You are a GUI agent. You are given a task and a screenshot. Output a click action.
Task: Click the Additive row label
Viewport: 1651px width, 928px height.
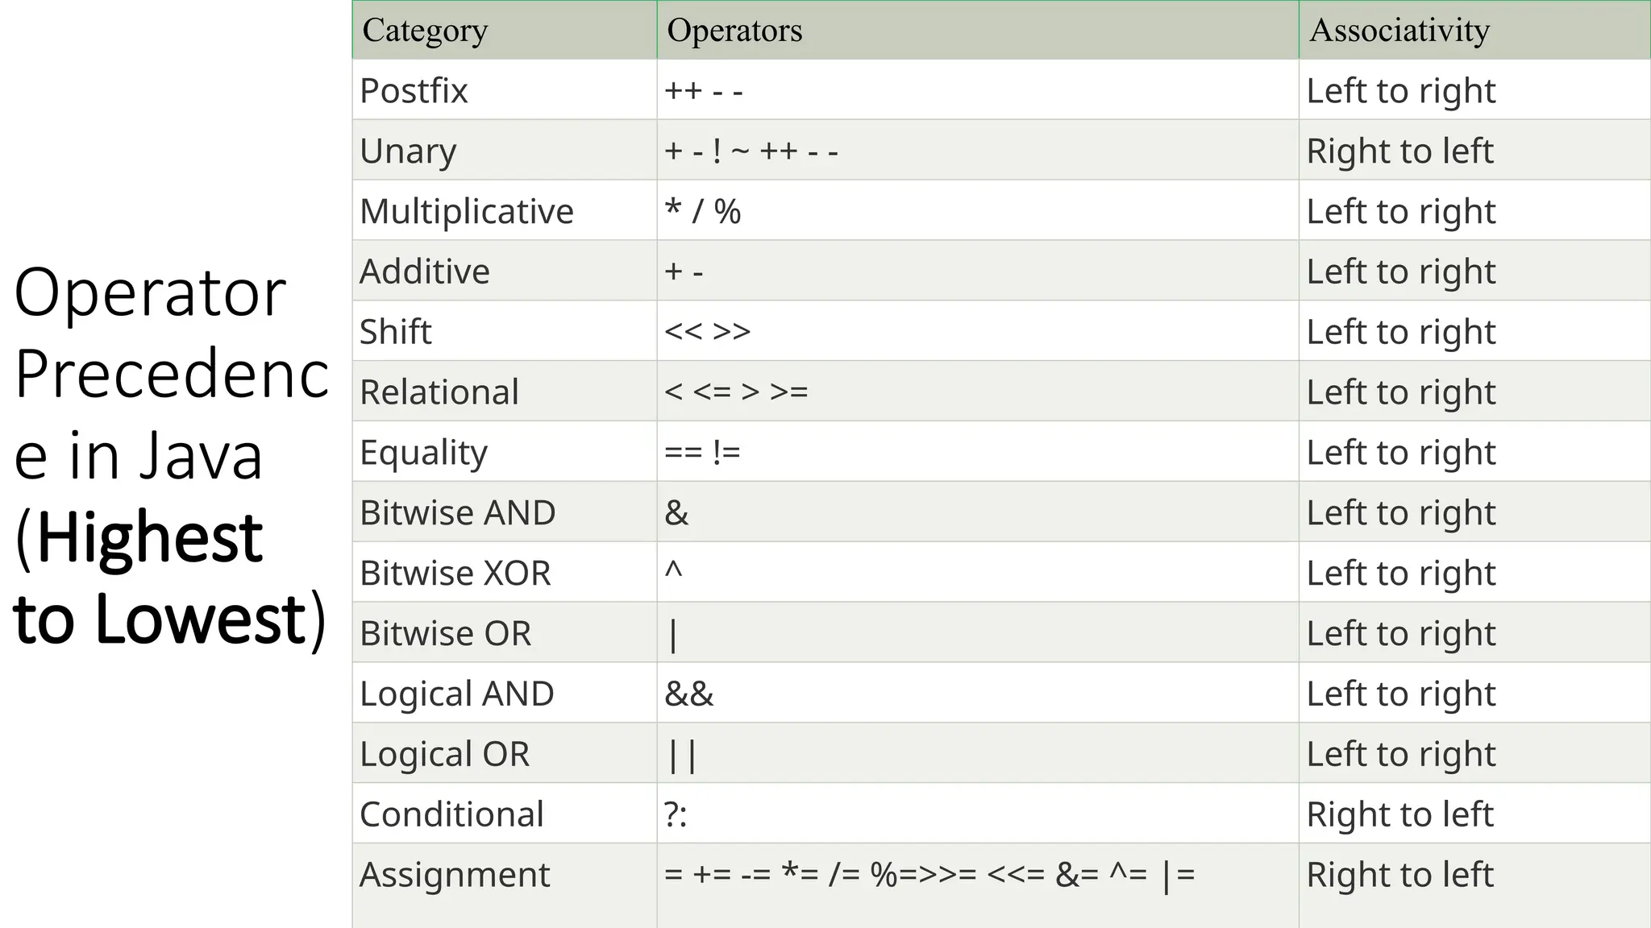pyautogui.click(x=425, y=271)
